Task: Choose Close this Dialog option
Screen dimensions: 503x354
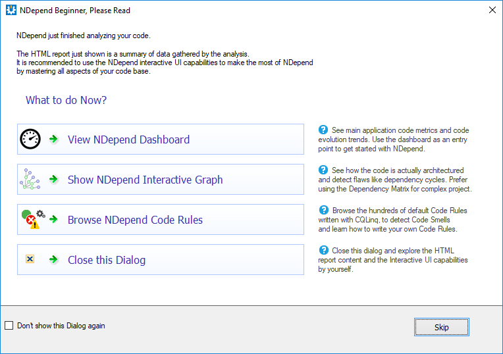Action: click(161, 259)
